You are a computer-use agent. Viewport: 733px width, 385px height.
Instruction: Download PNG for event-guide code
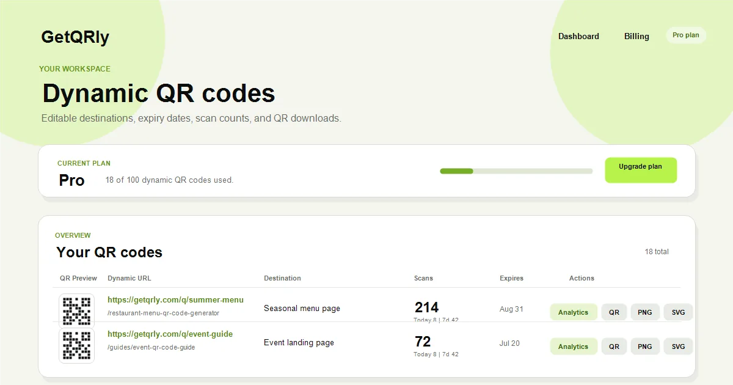[x=645, y=346]
